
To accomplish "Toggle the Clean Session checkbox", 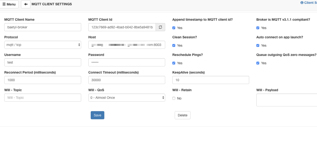I will tap(174, 45).
